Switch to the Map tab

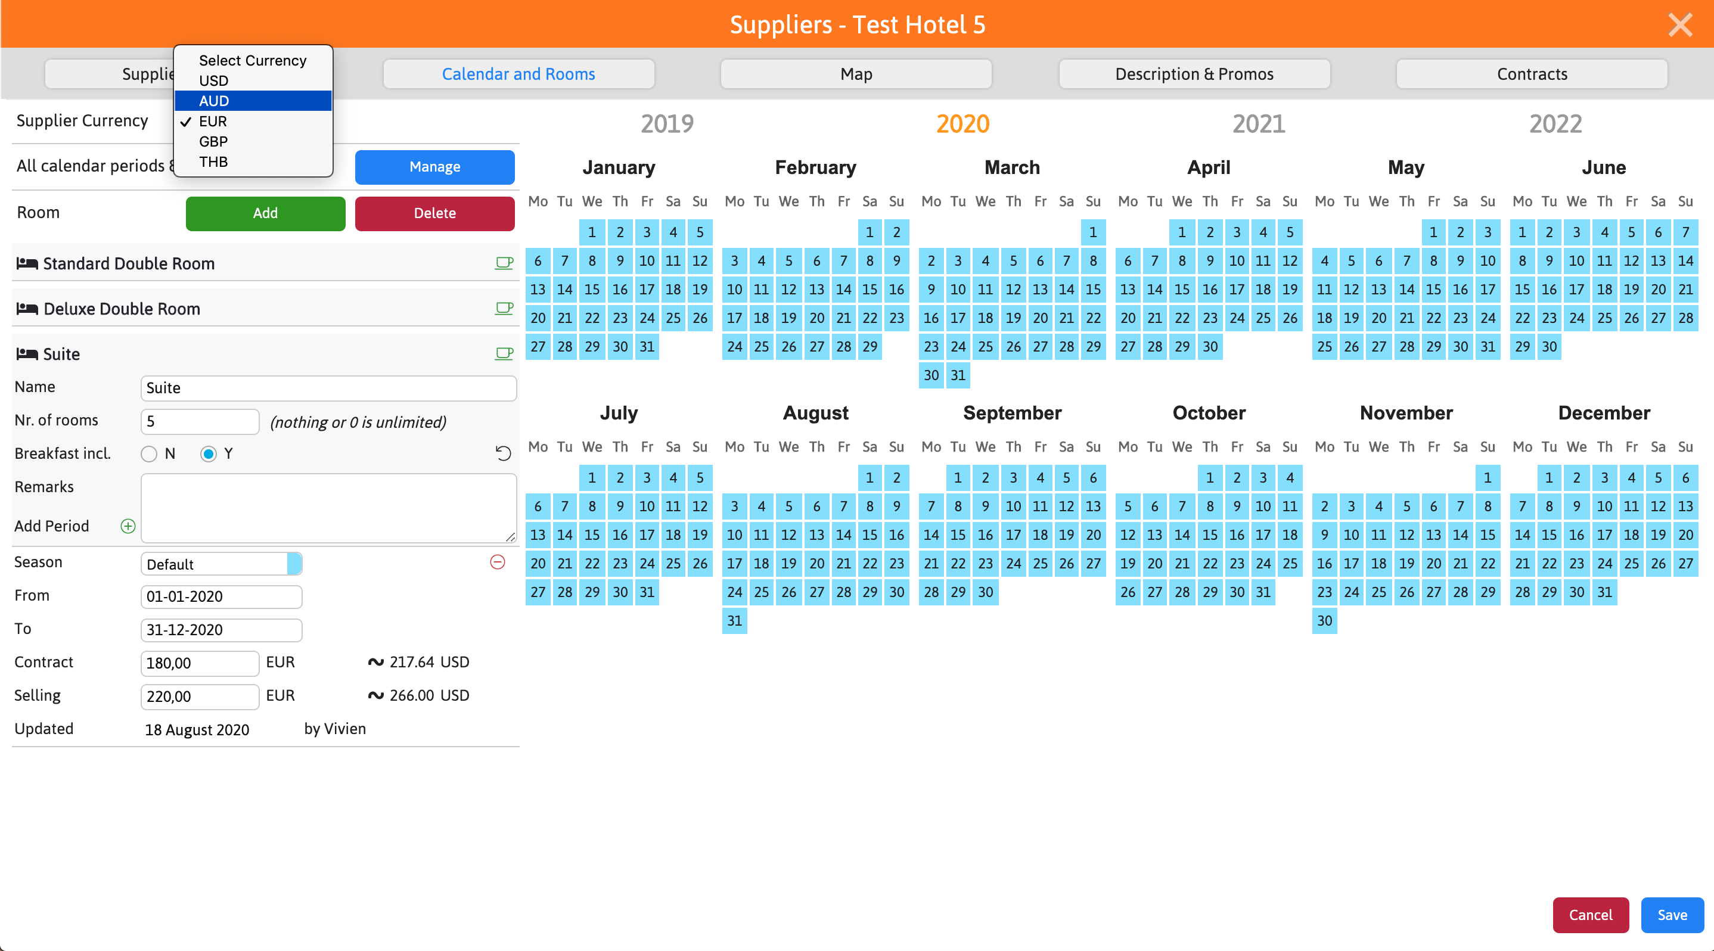856,74
